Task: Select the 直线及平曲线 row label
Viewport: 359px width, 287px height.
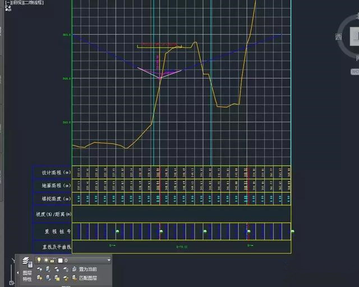Action: pyautogui.click(x=57, y=247)
